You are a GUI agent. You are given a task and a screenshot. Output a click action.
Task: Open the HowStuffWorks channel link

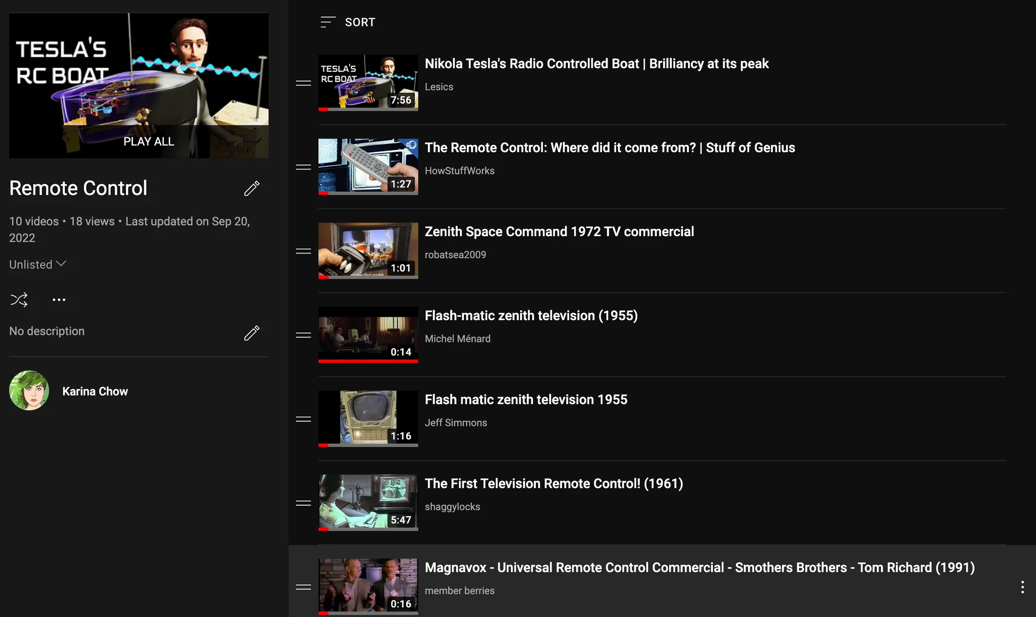coord(459,170)
